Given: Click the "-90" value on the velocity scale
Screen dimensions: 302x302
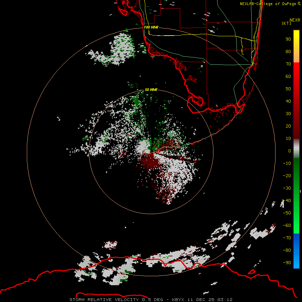Looking at the screenshot, I should coord(287,263).
